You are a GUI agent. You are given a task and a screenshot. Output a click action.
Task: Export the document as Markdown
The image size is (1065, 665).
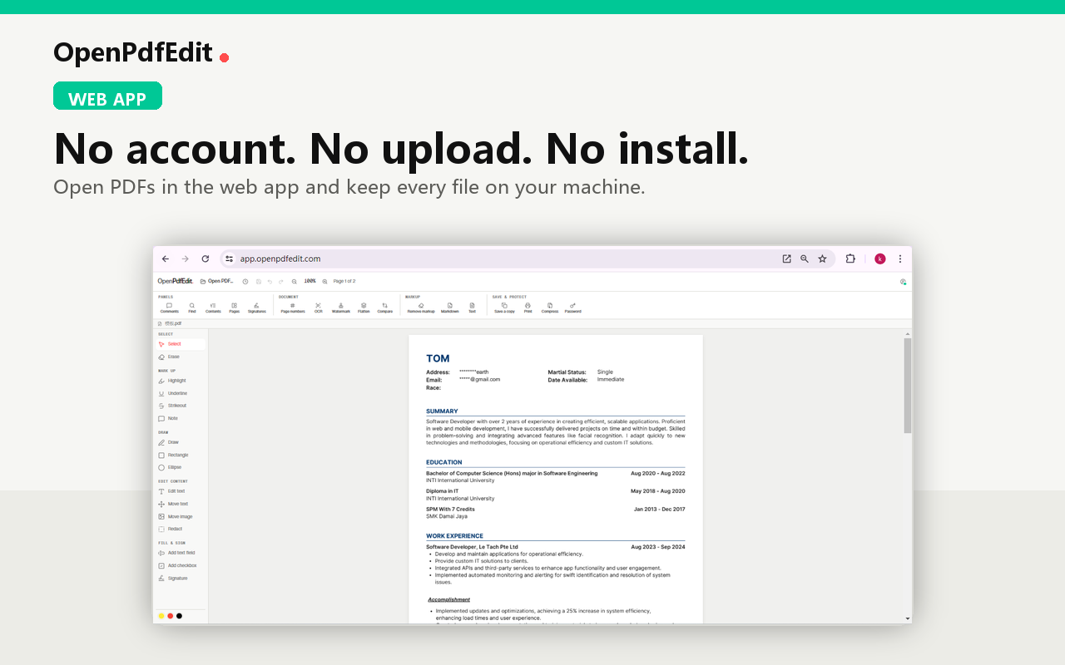point(449,308)
